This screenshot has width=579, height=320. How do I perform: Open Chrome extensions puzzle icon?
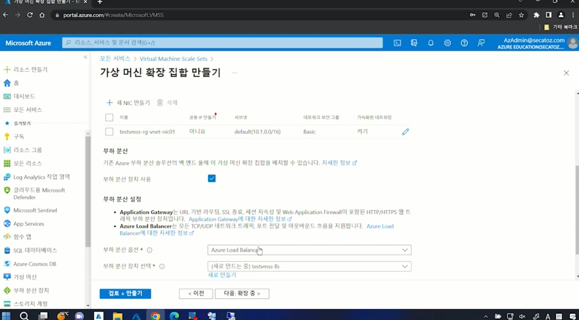[x=536, y=15]
